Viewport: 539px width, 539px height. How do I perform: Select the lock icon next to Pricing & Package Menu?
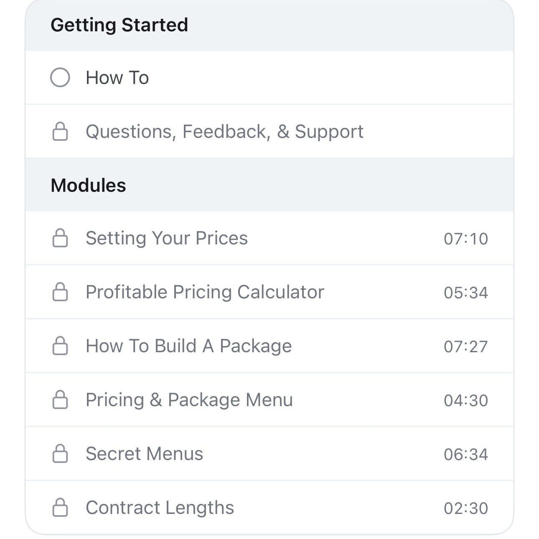point(60,399)
